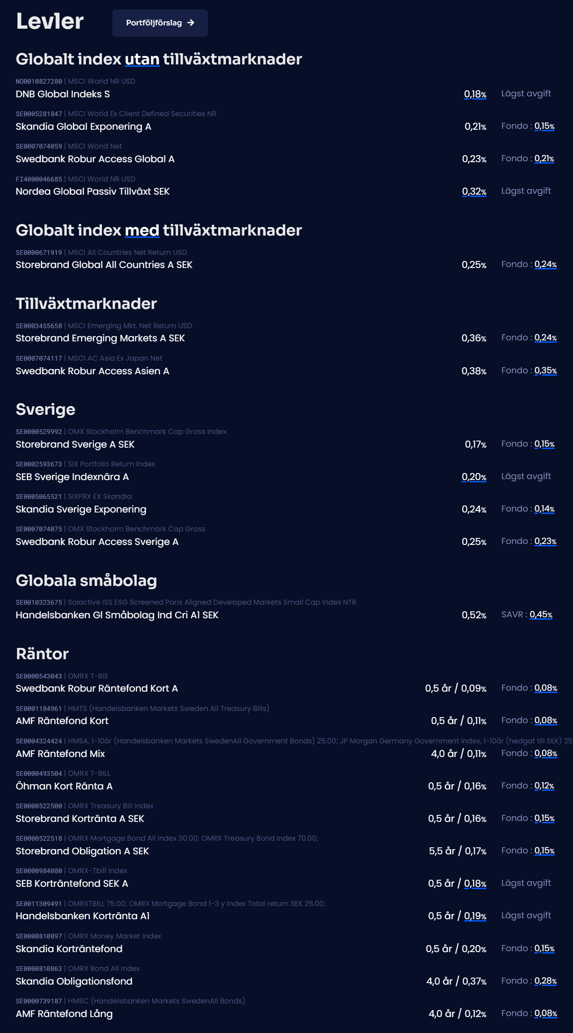Click the Levler logo

click(x=50, y=22)
